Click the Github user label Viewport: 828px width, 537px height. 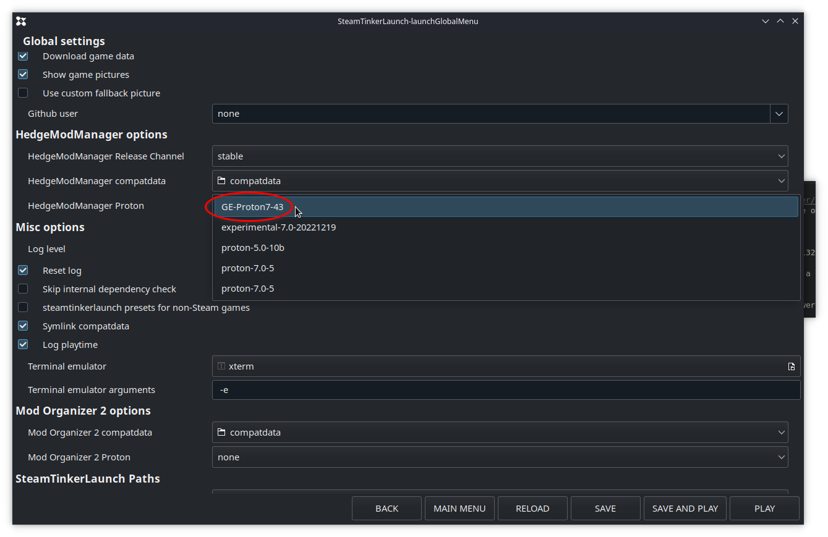click(x=53, y=114)
